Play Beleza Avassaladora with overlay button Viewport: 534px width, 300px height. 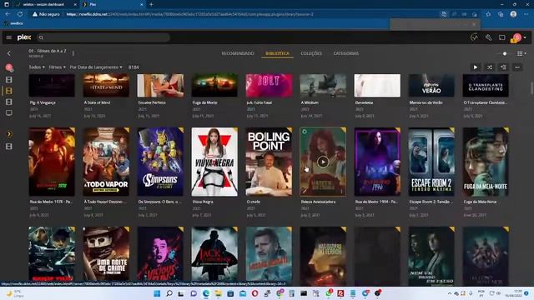pos(323,162)
